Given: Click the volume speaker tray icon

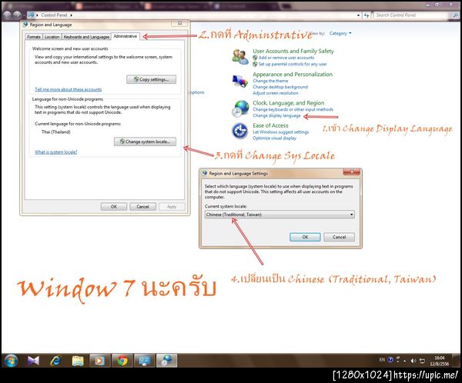Looking at the screenshot, I should [413, 361].
